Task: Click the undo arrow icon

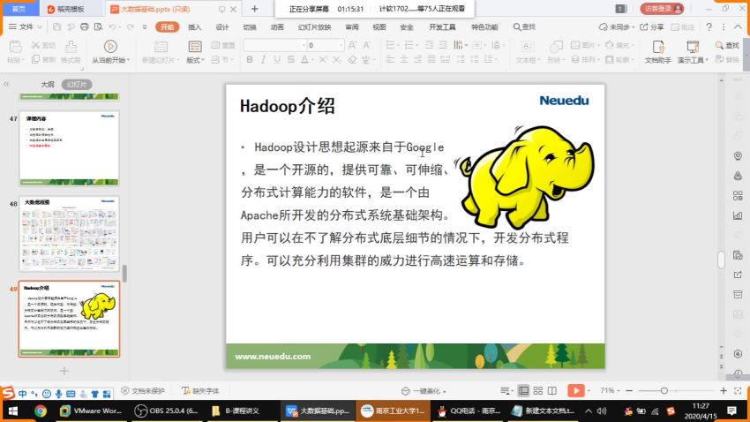Action: [x=112, y=26]
